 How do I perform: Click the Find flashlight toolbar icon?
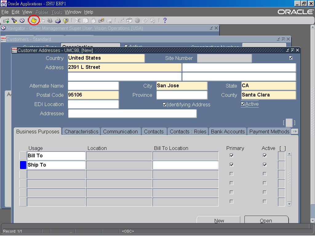click(x=14, y=21)
